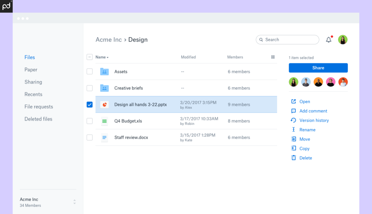Click the Copy icon
The width and height of the screenshot is (372, 214).
coord(294,148)
